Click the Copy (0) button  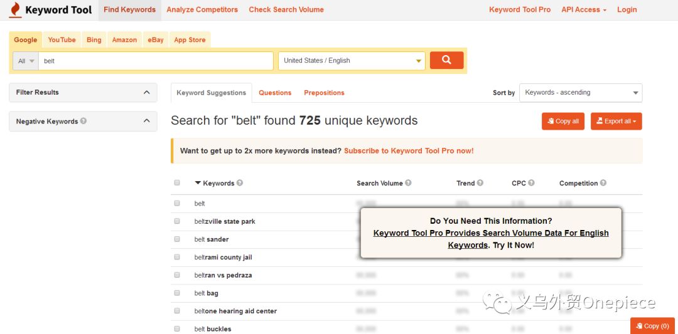point(654,326)
